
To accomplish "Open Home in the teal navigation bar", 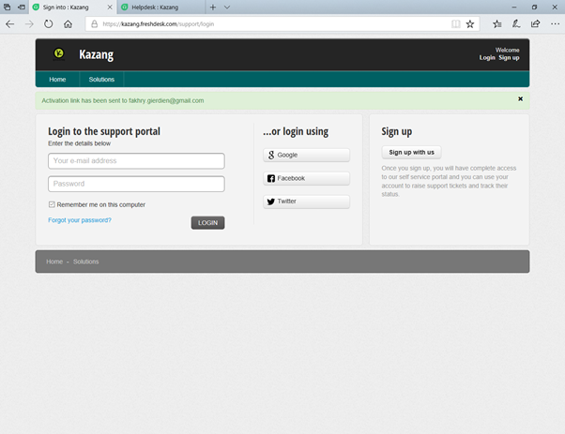I will coord(57,80).
